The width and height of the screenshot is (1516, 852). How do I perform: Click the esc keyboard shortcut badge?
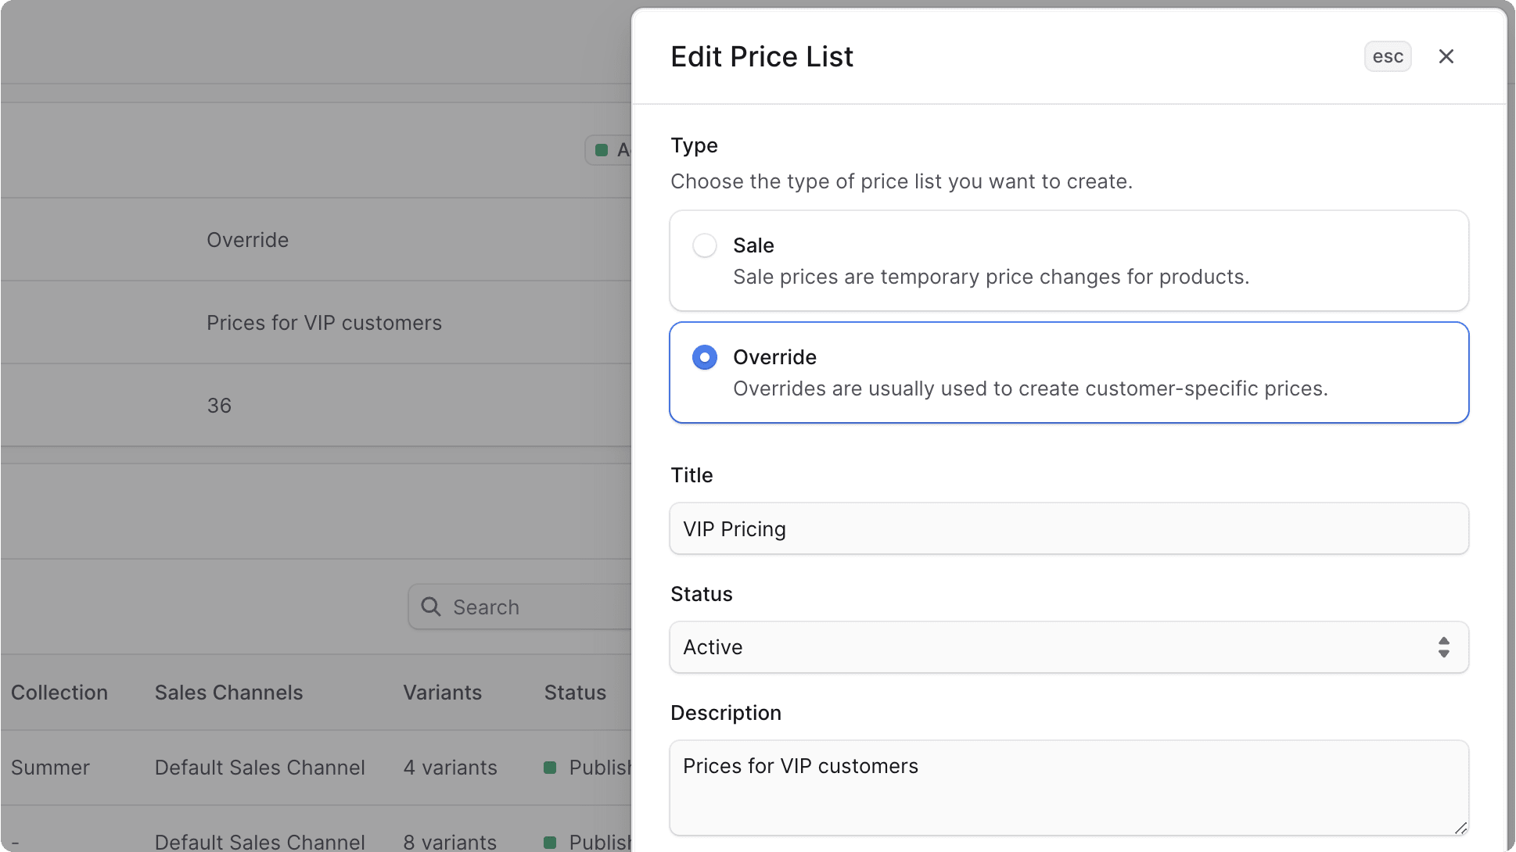pos(1387,55)
